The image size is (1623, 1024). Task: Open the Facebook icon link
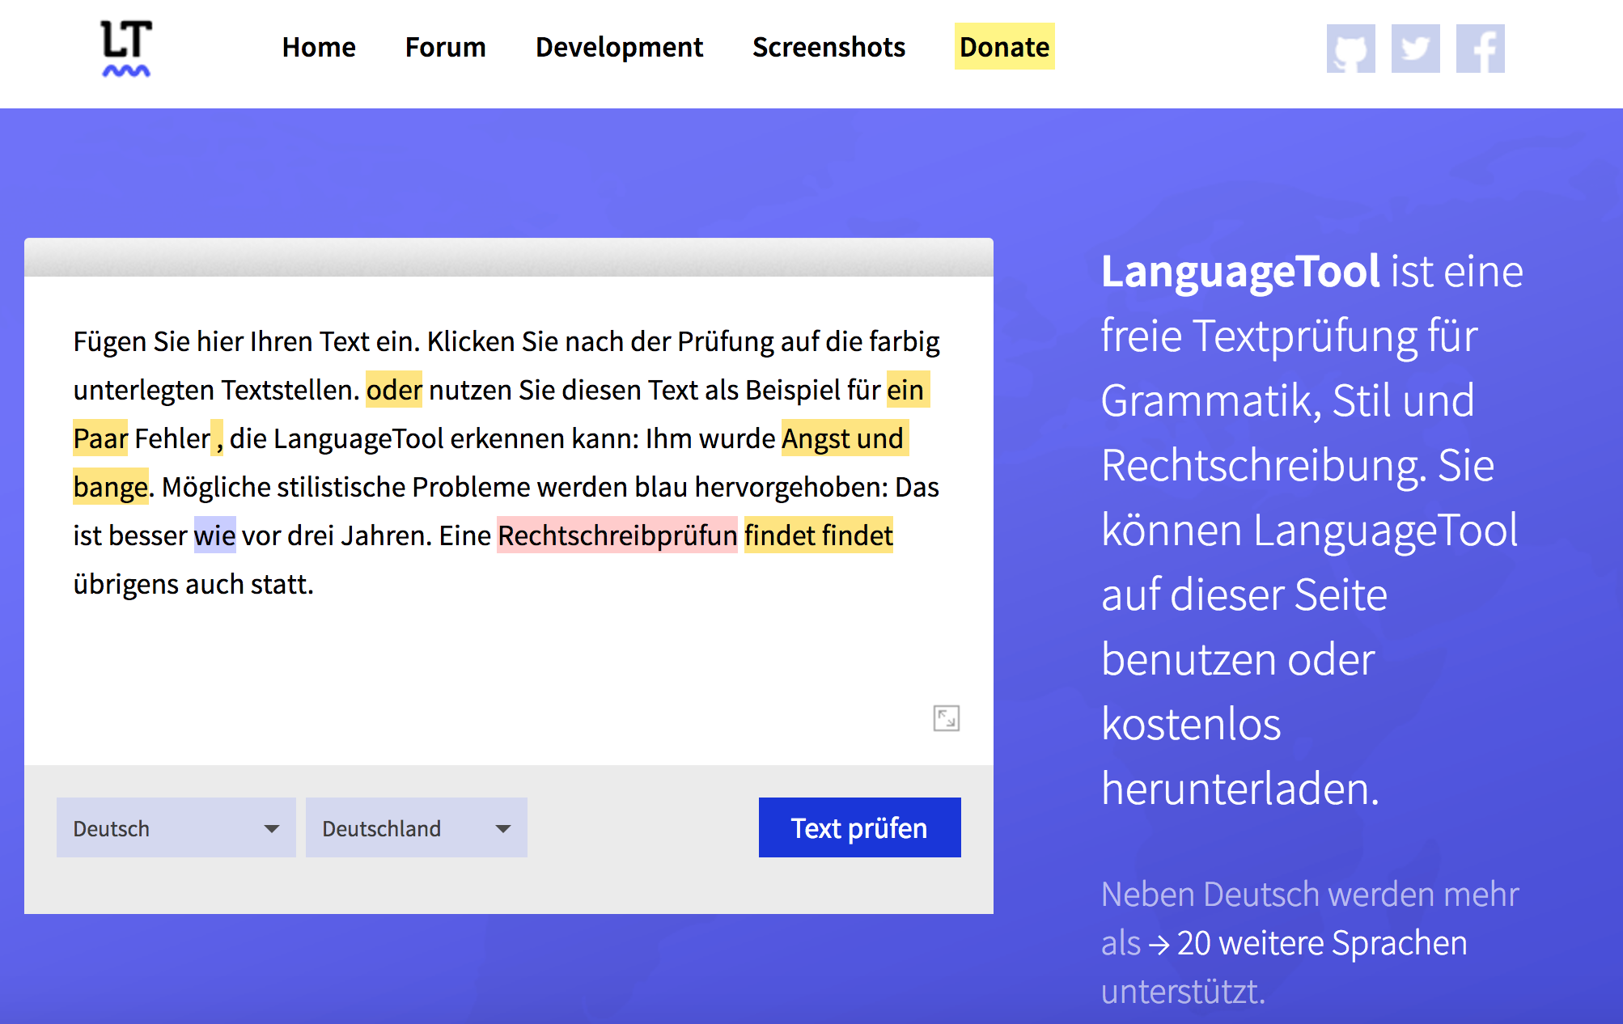(x=1480, y=49)
